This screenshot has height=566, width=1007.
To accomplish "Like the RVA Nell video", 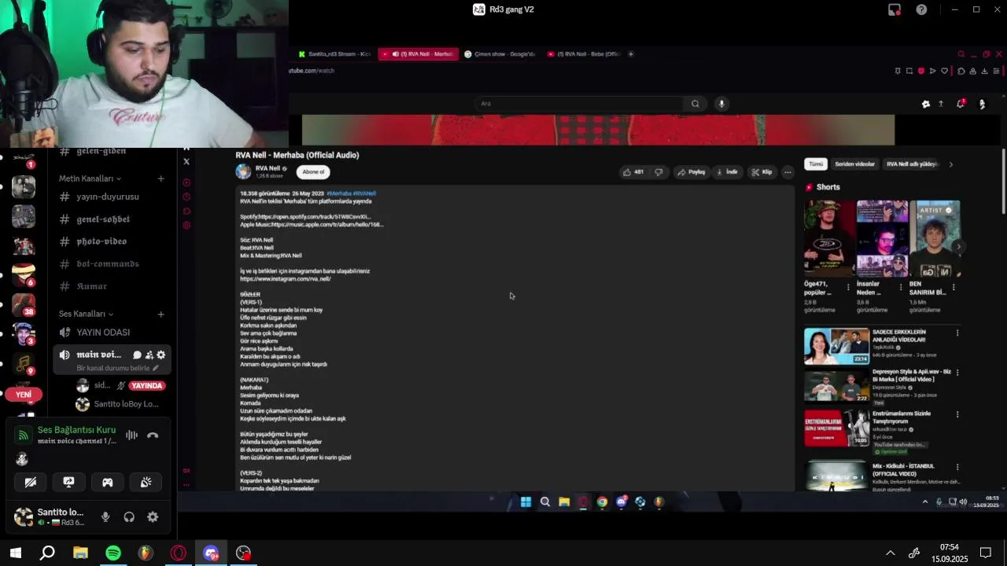I will click(633, 172).
